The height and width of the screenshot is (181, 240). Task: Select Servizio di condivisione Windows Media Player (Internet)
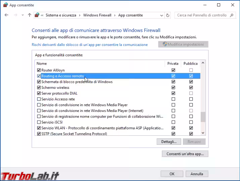(92, 111)
